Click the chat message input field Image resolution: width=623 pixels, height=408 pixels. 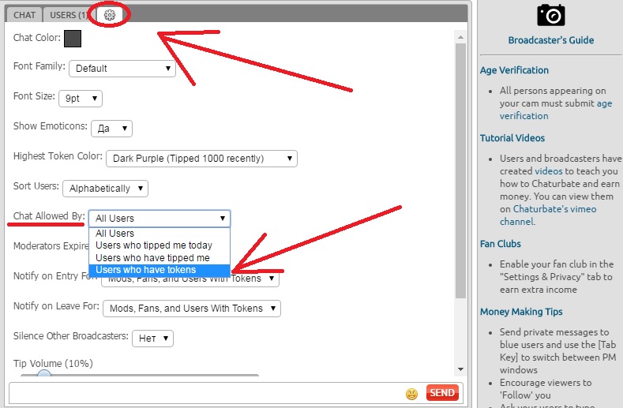(205, 393)
